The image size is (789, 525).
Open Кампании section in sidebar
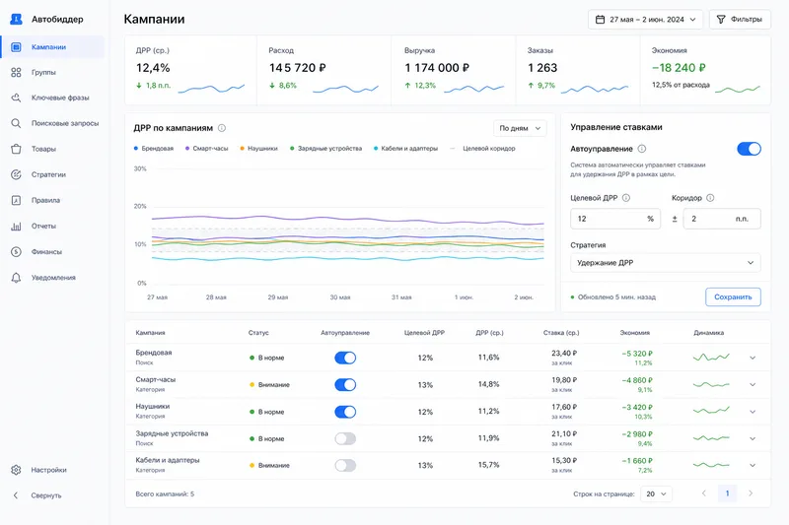click(x=53, y=46)
